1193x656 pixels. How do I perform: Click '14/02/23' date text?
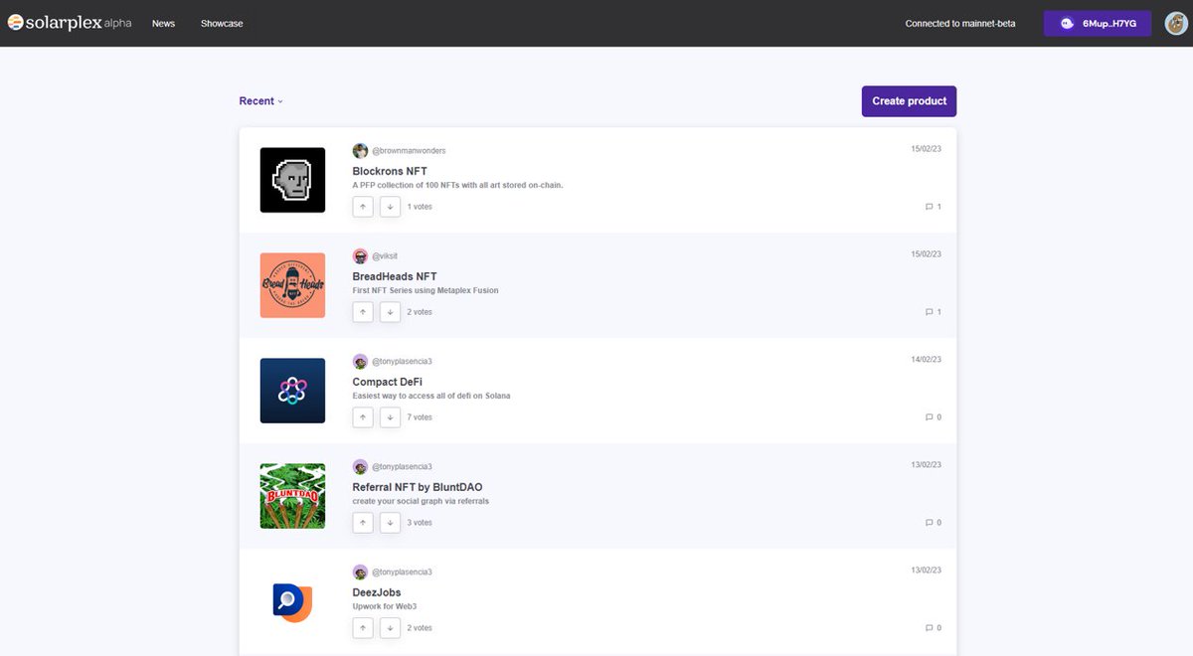pyautogui.click(x=926, y=360)
